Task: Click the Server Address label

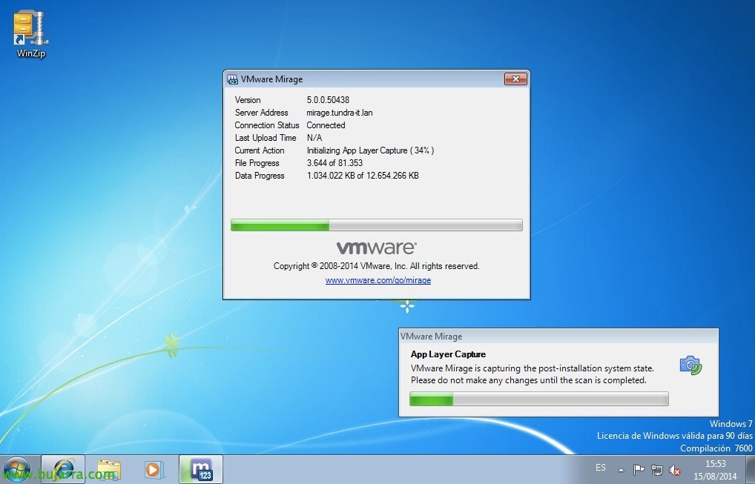Action: [x=262, y=113]
